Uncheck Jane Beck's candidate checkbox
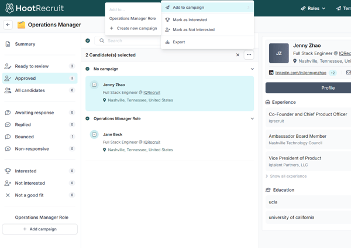 coord(94,134)
